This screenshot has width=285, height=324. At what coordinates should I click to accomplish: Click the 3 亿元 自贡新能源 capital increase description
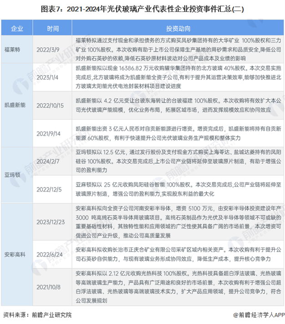click(x=178, y=133)
